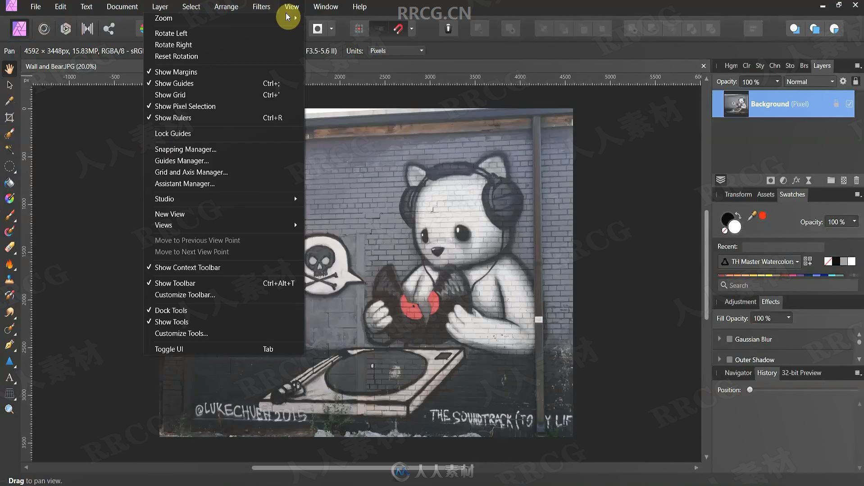Click the red recent color swatch
This screenshot has height=486, width=864.
tap(763, 216)
